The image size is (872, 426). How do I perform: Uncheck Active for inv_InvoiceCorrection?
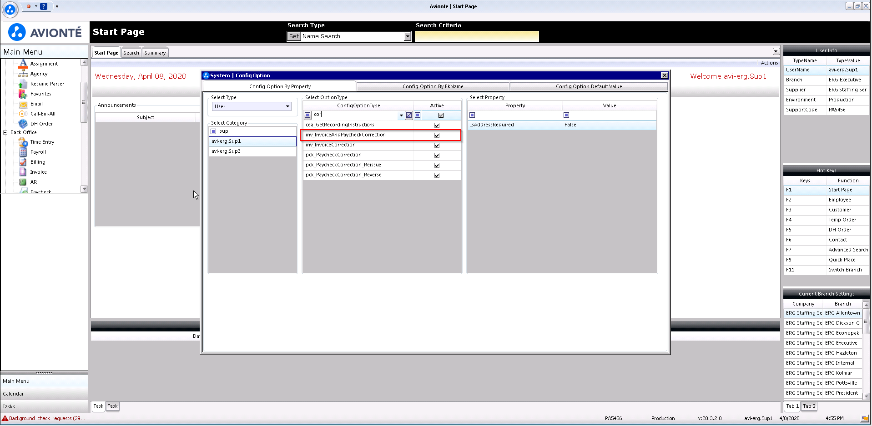click(x=437, y=145)
